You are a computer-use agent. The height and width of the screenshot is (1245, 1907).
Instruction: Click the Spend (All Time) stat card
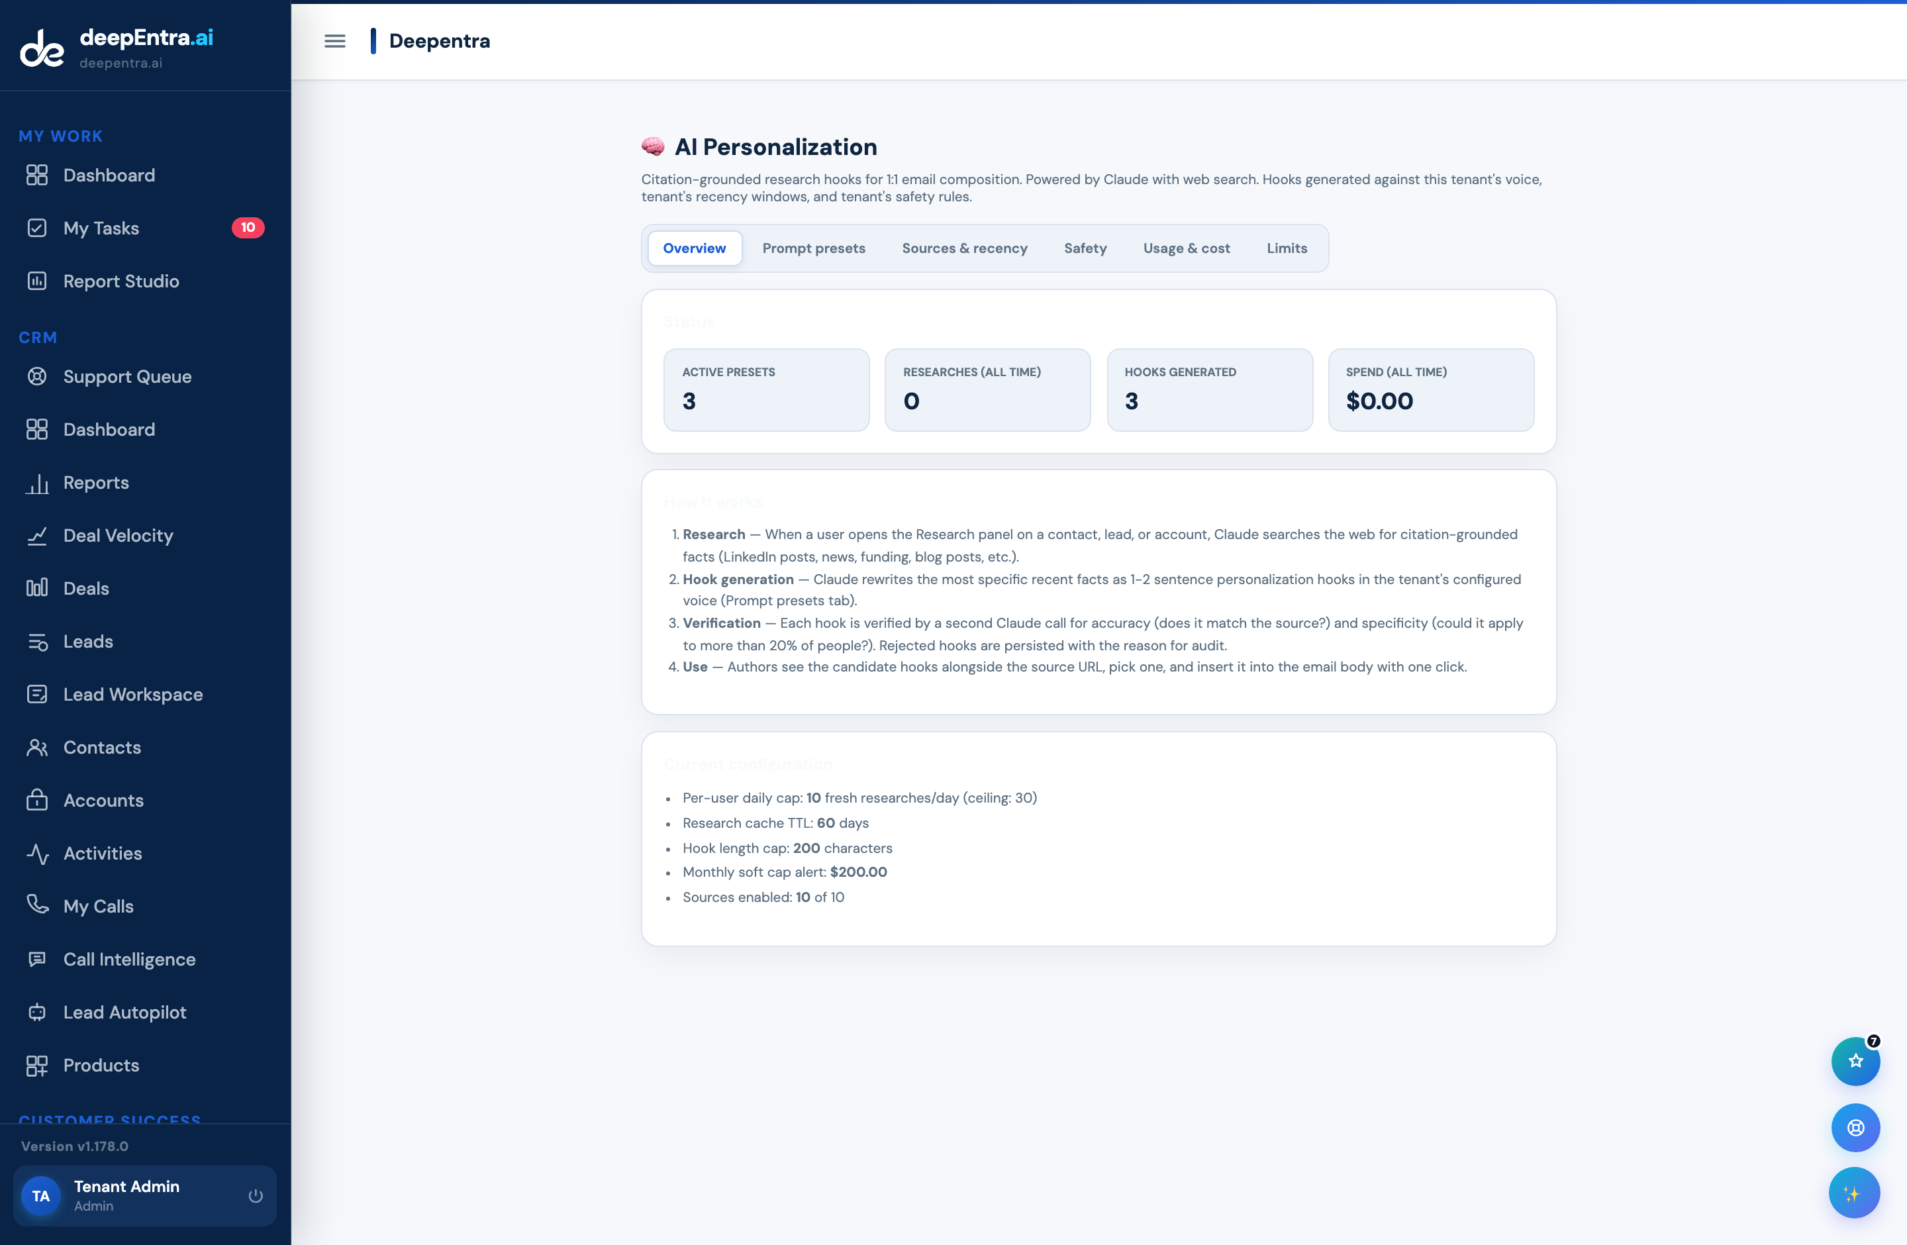click(1431, 390)
